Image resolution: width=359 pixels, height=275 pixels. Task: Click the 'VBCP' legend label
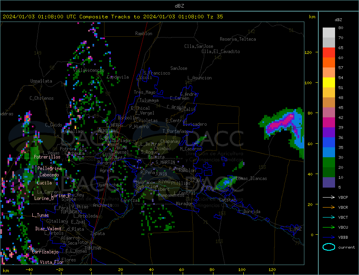coord(343,197)
